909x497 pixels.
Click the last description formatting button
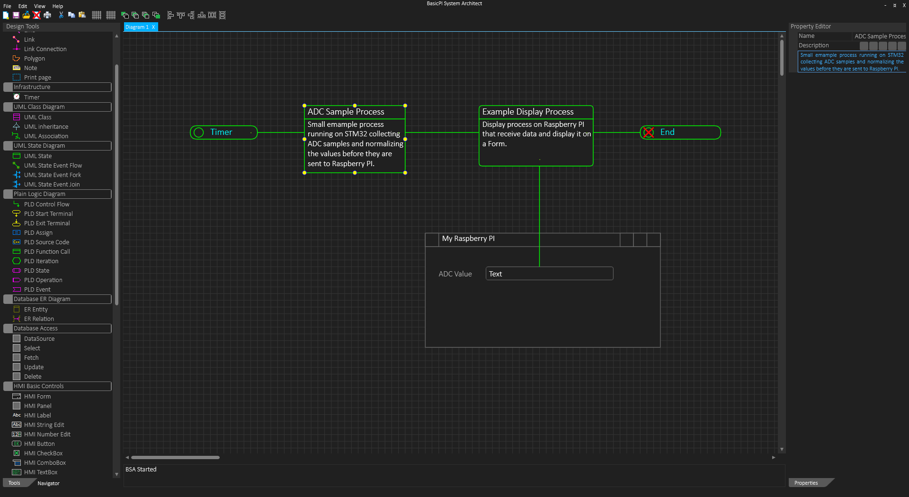901,46
